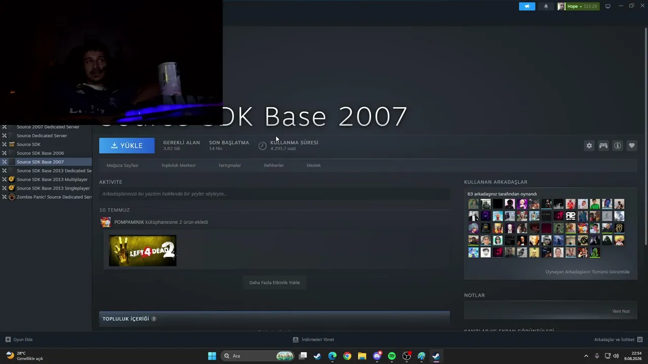
Task: Open the Hope account dropdown menu
Action: coord(578,7)
